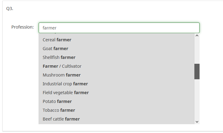Select 'Cereal farmer' from the suggestions
The image size is (223, 133).
[57, 40]
